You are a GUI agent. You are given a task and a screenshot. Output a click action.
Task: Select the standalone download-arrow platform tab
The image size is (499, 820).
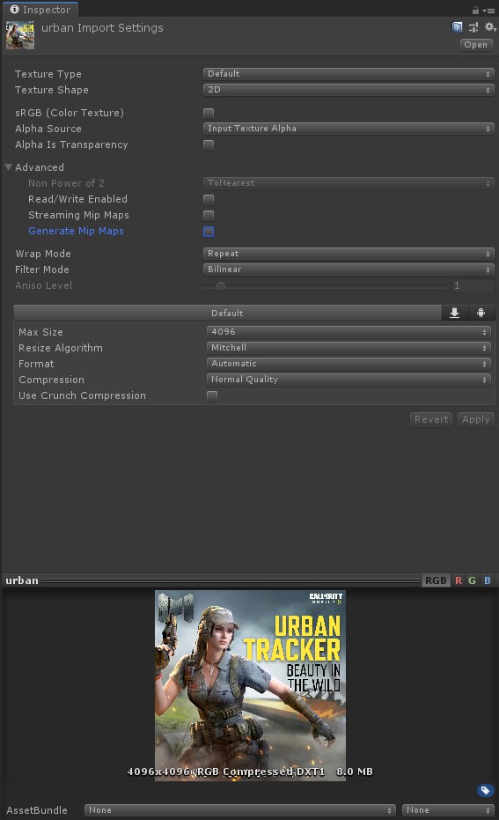click(x=455, y=313)
